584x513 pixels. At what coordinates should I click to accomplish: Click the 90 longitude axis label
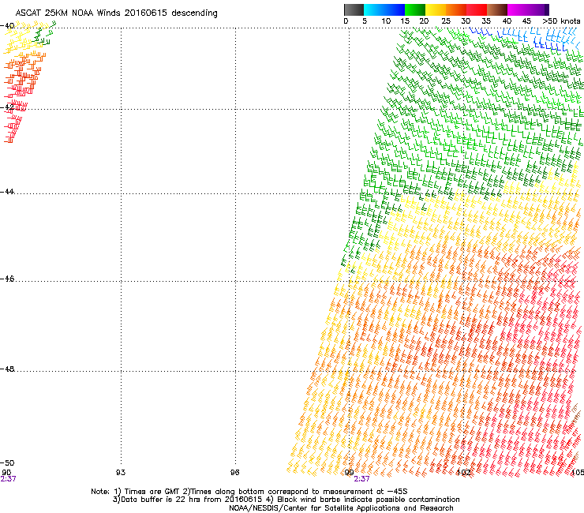[6, 472]
